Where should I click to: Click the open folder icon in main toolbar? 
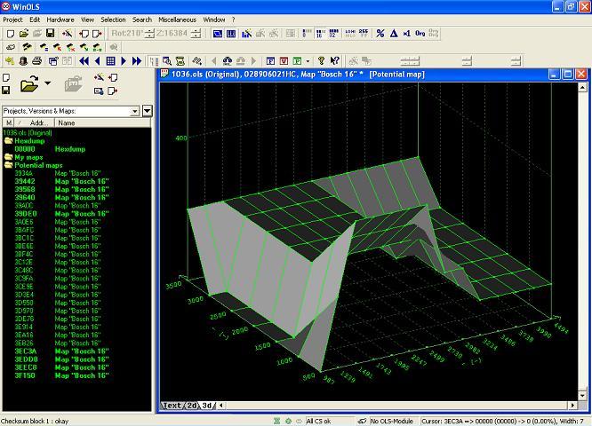(x=24, y=34)
